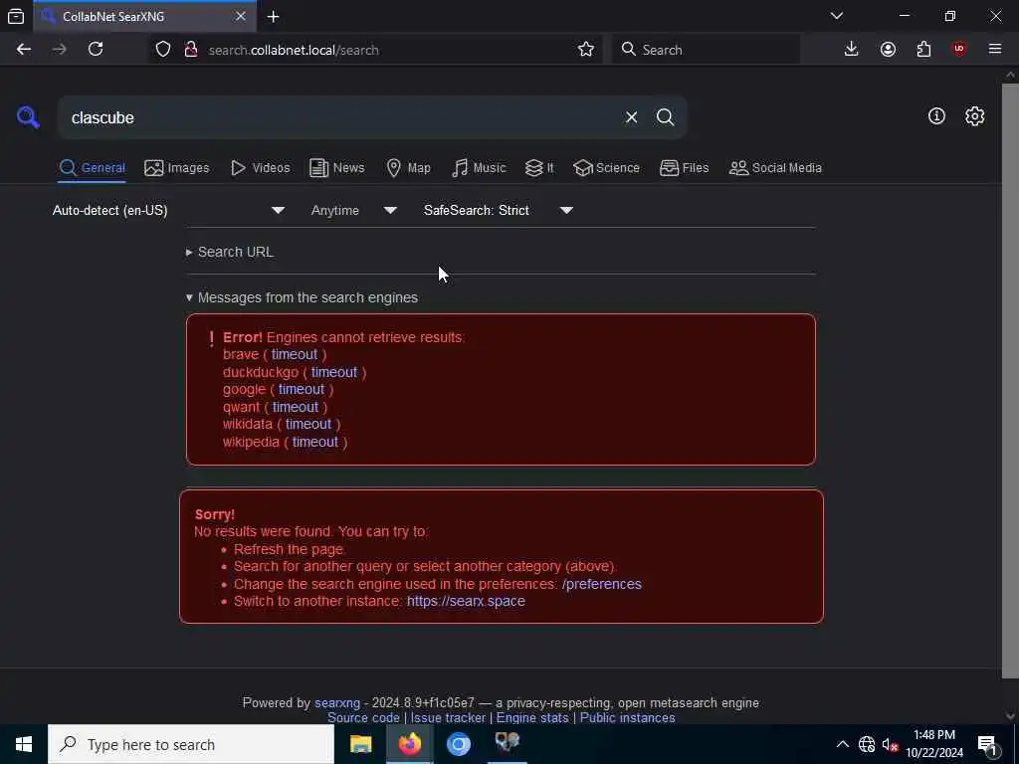Open Firefox View icon
Image resolution: width=1019 pixels, height=764 pixels.
click(x=16, y=17)
